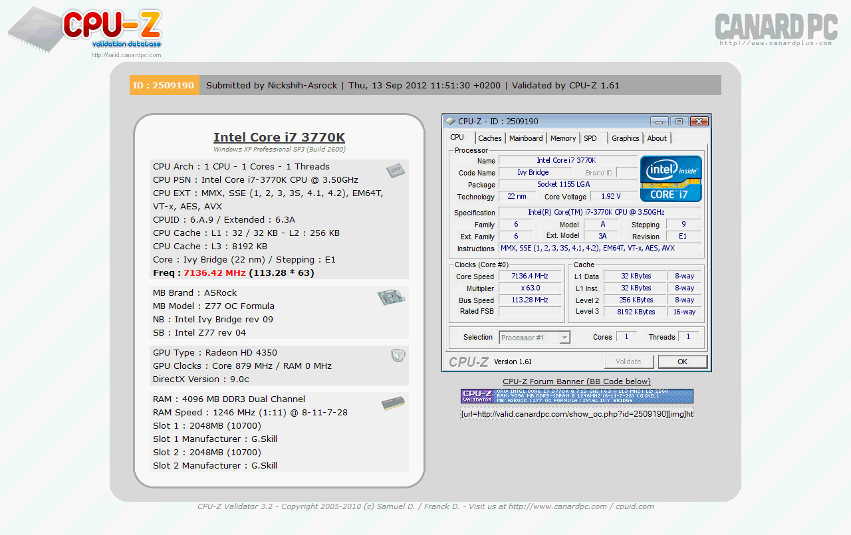The image size is (851, 535).
Task: Click the grayed Validate button
Action: (629, 362)
